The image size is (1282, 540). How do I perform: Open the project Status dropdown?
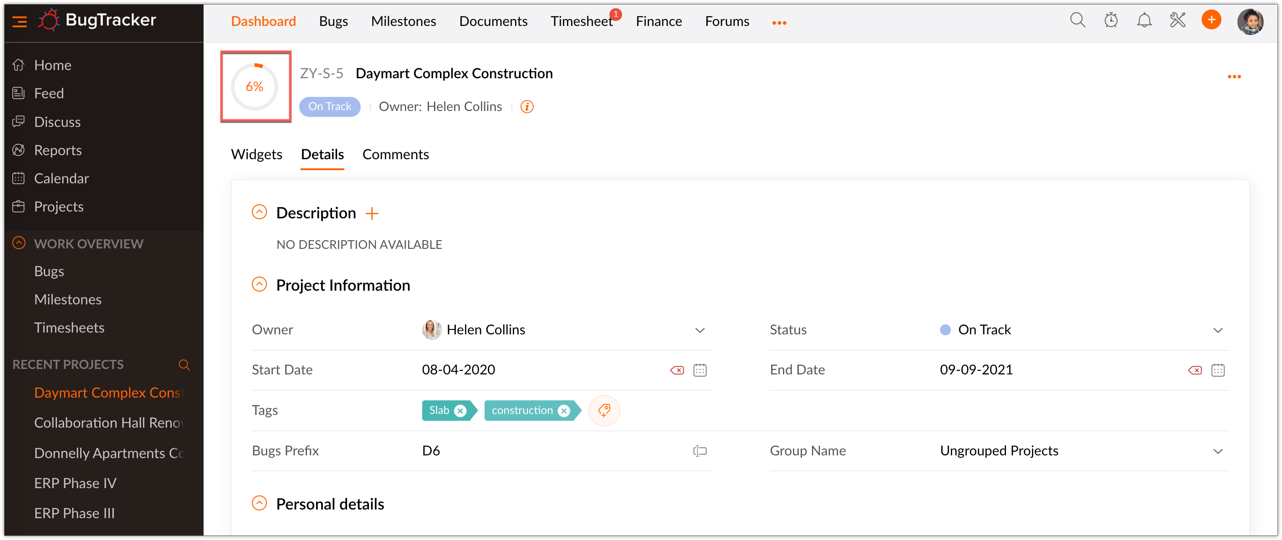1219,330
